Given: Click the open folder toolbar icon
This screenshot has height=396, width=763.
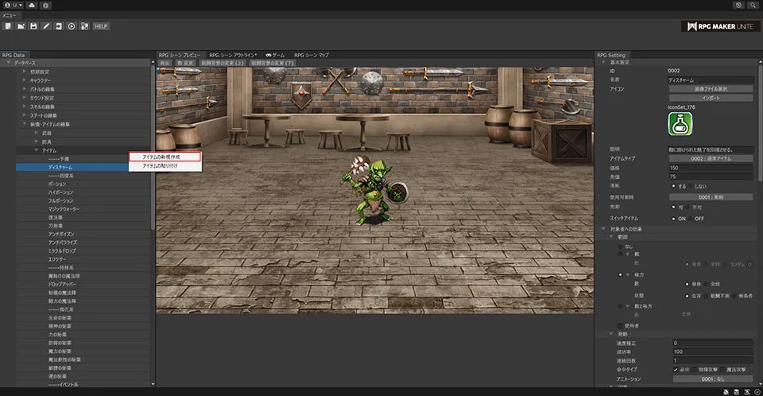Looking at the screenshot, I should (21, 26).
